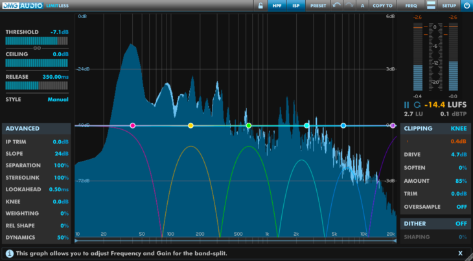
Task: Click the right frequency range handle arrow
Action: tap(395, 240)
